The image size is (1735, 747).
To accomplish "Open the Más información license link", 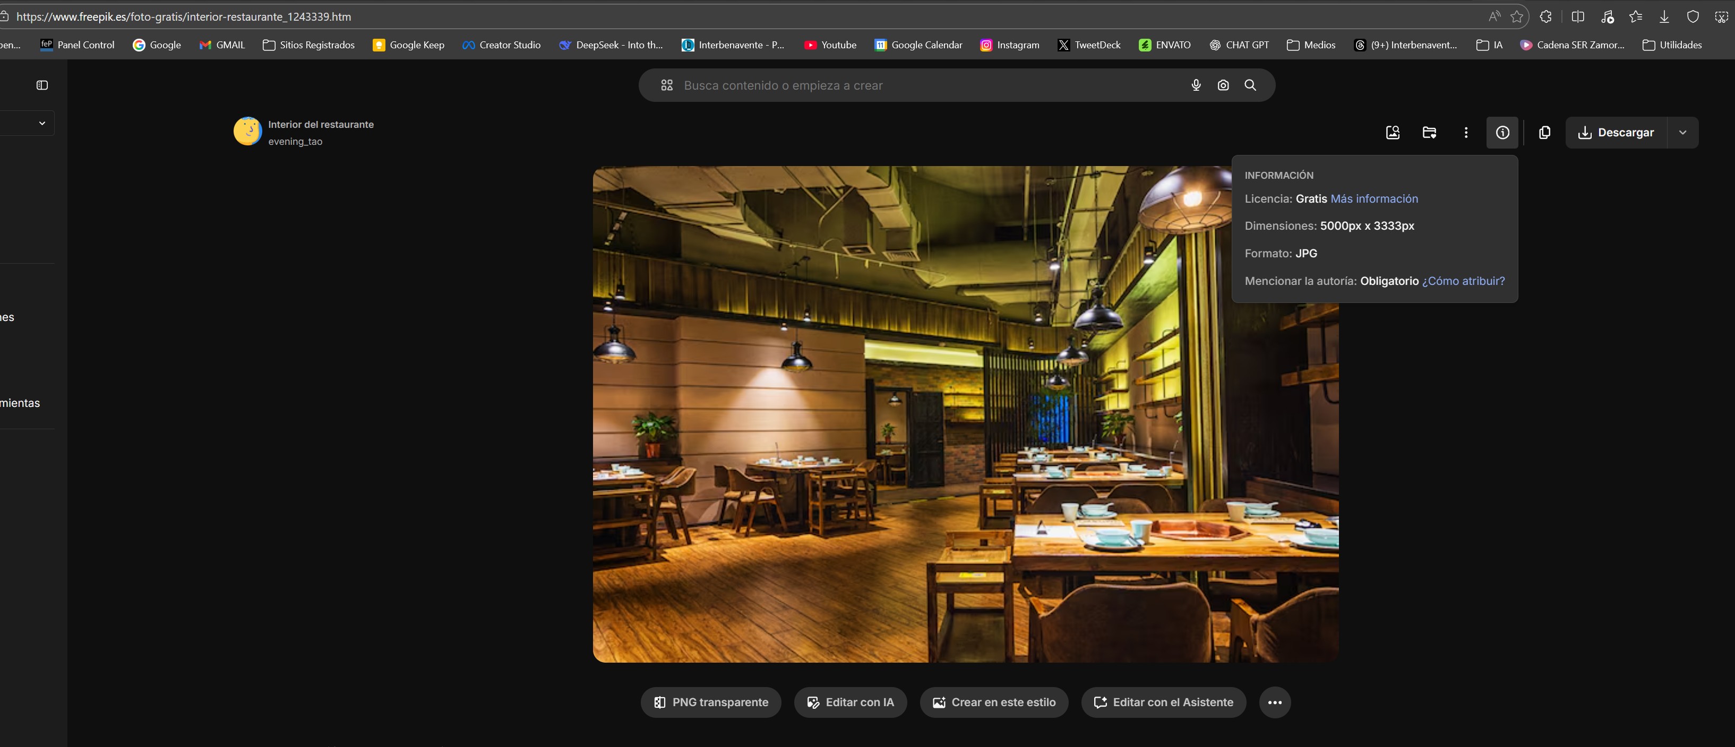I will pyautogui.click(x=1374, y=199).
